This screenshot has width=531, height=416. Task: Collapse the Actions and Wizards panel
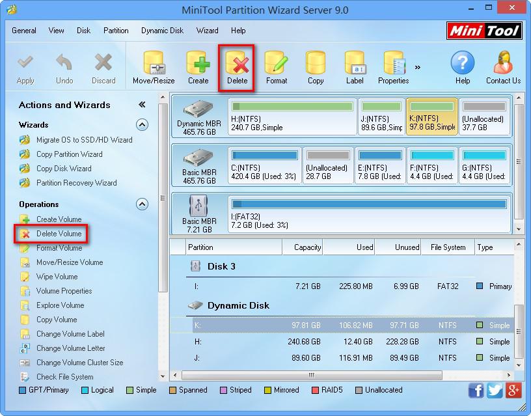click(x=142, y=105)
